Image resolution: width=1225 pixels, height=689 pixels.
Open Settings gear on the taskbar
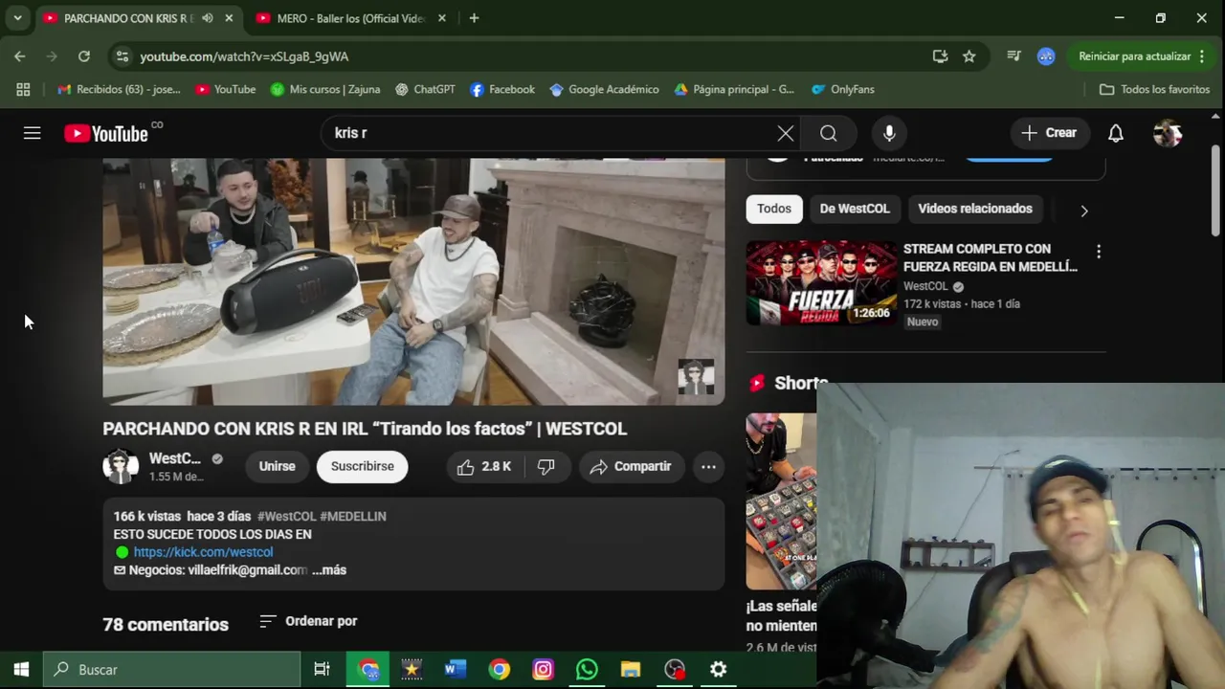(719, 670)
